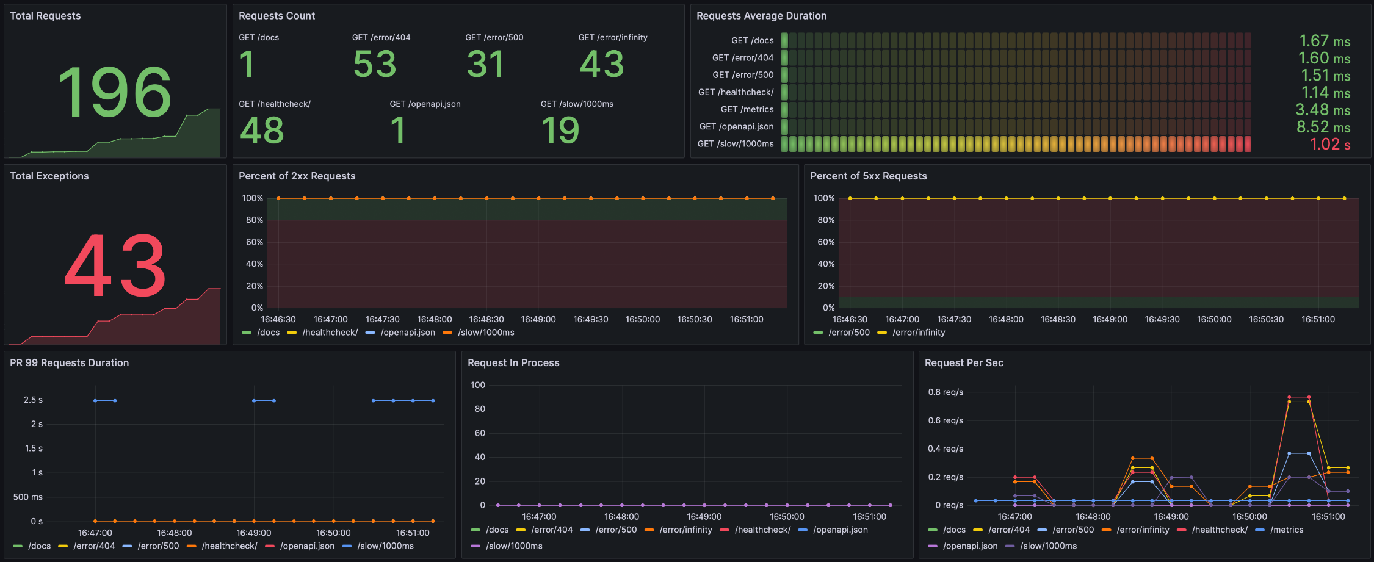Click the GET /slow/1000ms gauge bar

click(1016, 144)
